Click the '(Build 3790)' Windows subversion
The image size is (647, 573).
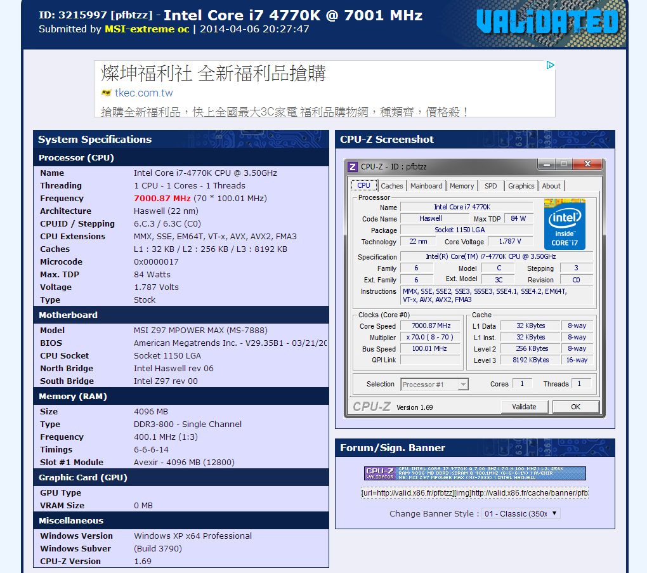pyautogui.click(x=157, y=549)
